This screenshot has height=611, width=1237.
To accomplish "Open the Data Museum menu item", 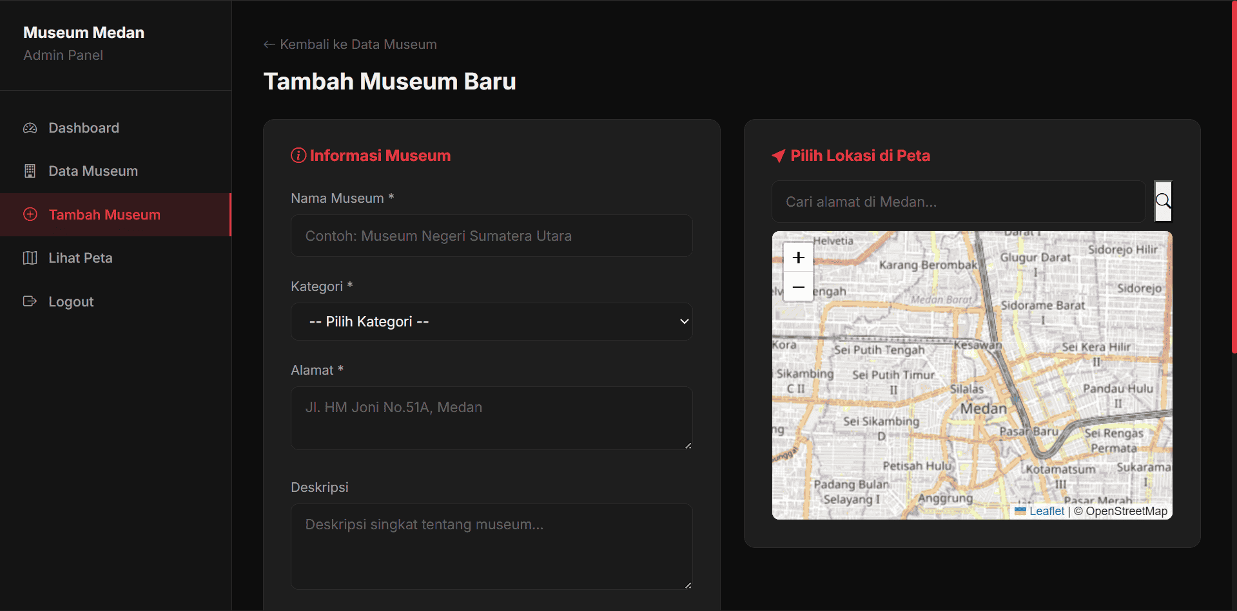I will pos(115,171).
